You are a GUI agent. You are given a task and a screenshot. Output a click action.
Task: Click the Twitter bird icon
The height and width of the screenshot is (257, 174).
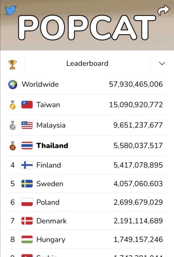(x=11, y=10)
